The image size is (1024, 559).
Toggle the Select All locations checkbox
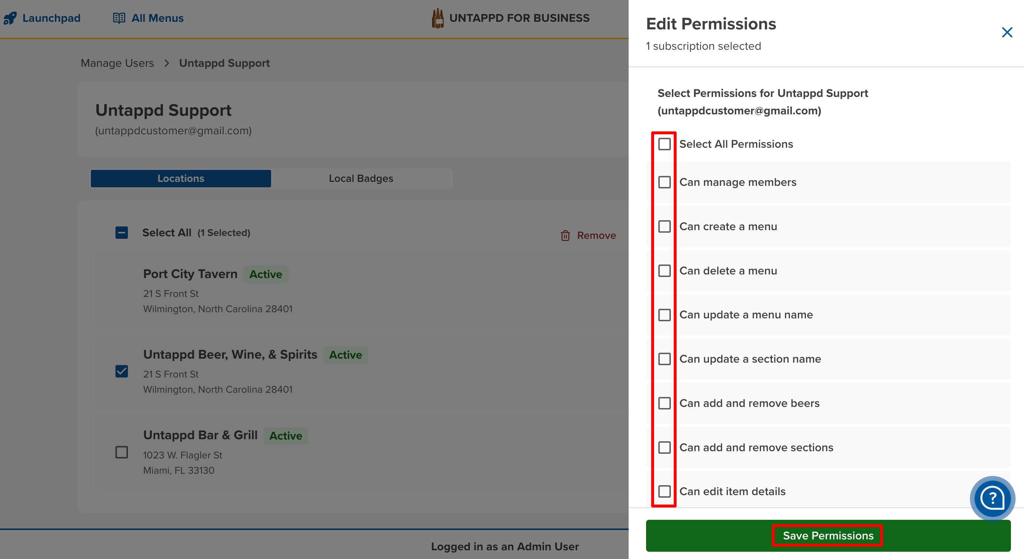122,233
